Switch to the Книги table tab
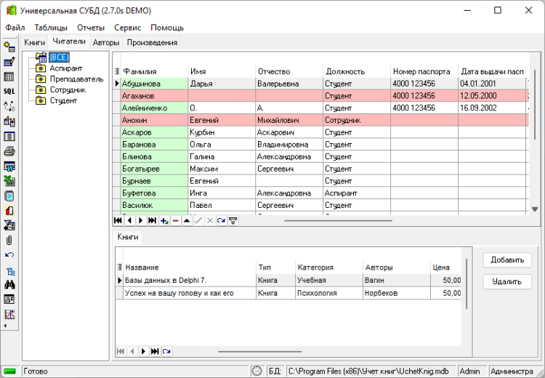 34,42
